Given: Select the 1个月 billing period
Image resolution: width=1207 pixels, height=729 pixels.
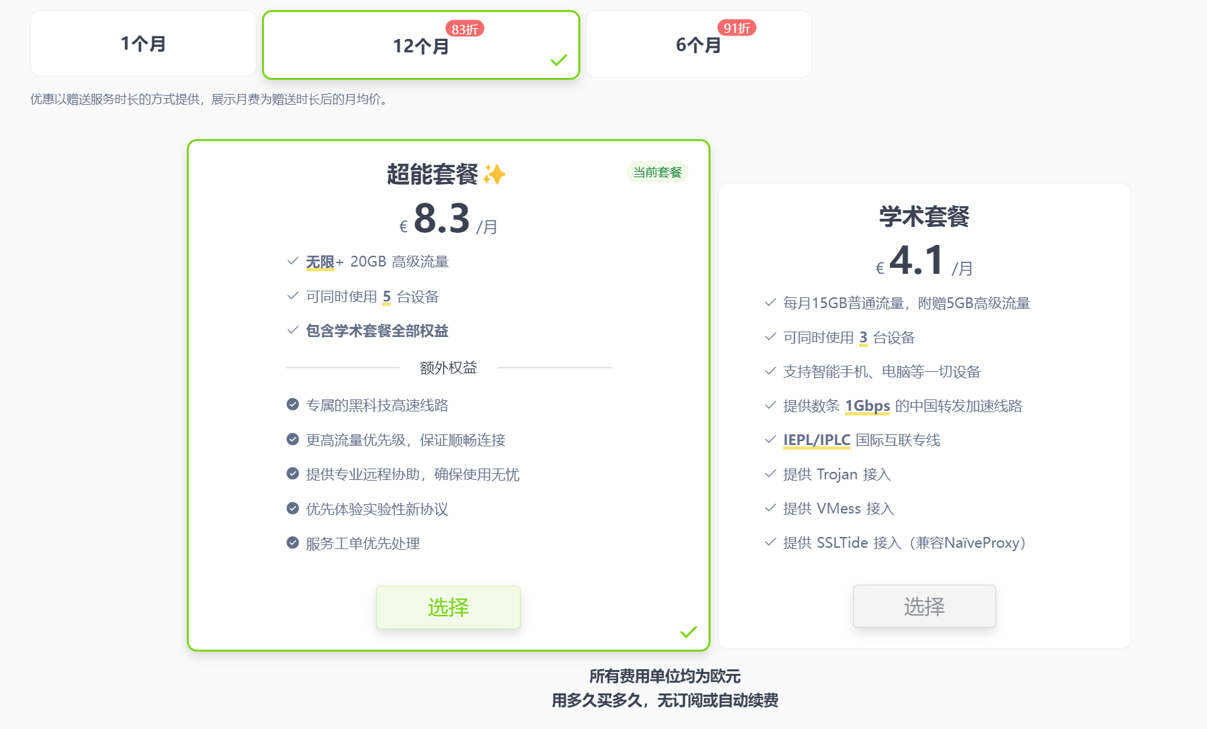Looking at the screenshot, I should click(x=143, y=44).
